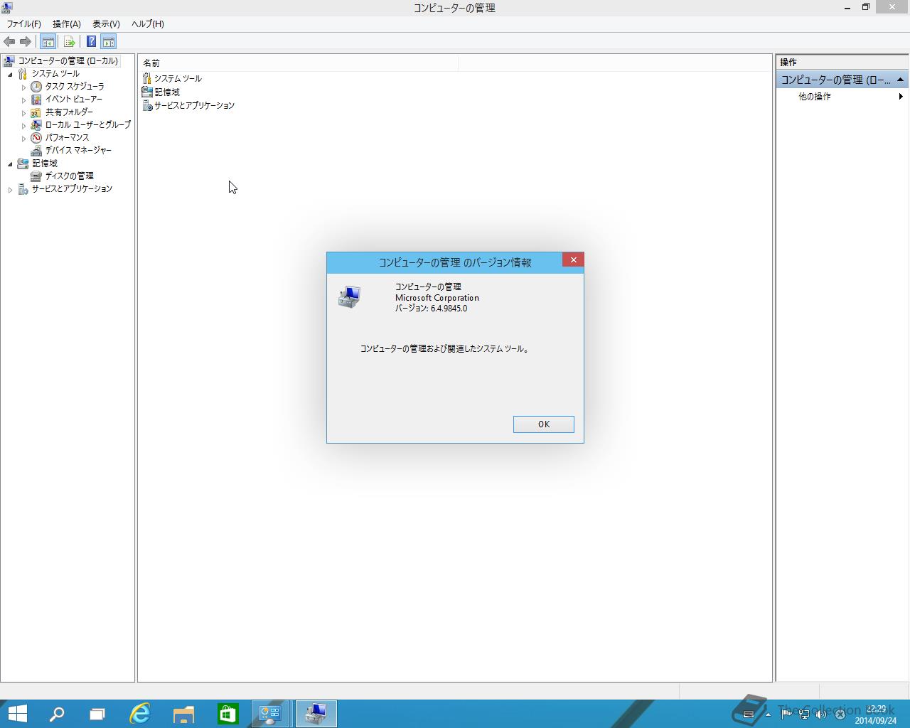Click Microsoft Corporation text in dialog
This screenshot has width=910, height=728.
coord(437,298)
